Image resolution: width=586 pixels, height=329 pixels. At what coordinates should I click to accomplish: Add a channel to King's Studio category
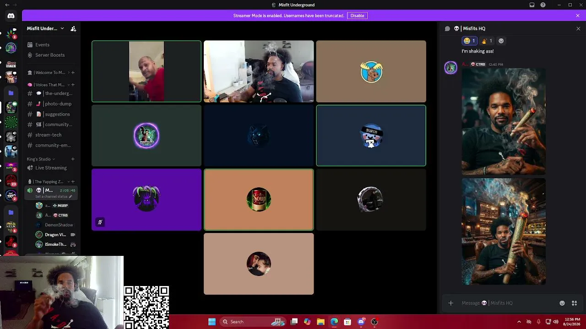[x=73, y=159]
